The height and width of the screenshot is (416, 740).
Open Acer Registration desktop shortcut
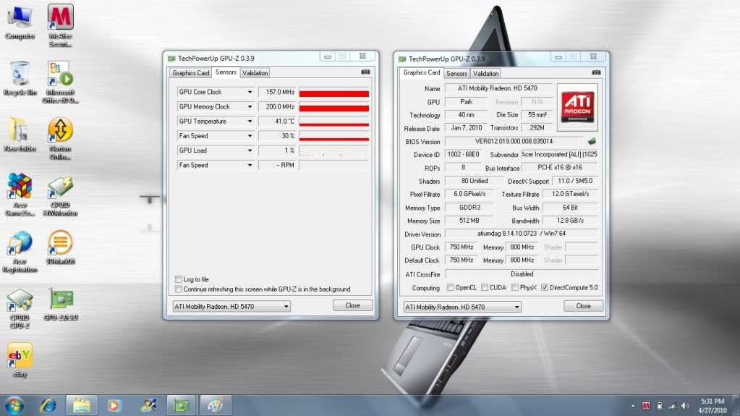20,251
